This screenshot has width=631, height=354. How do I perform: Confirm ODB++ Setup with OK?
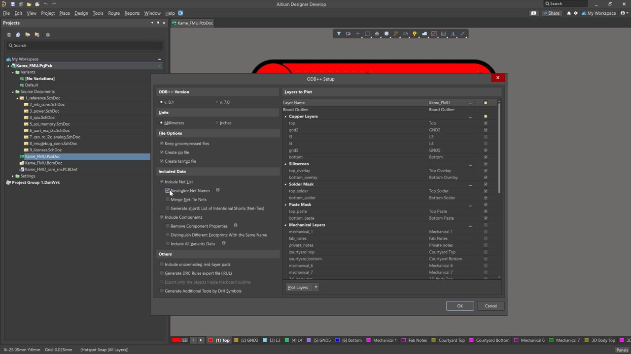point(460,306)
